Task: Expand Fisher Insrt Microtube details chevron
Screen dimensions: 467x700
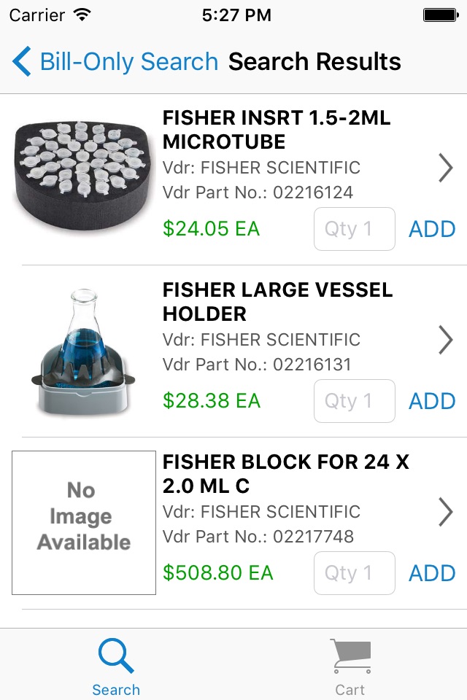Action: [445, 168]
